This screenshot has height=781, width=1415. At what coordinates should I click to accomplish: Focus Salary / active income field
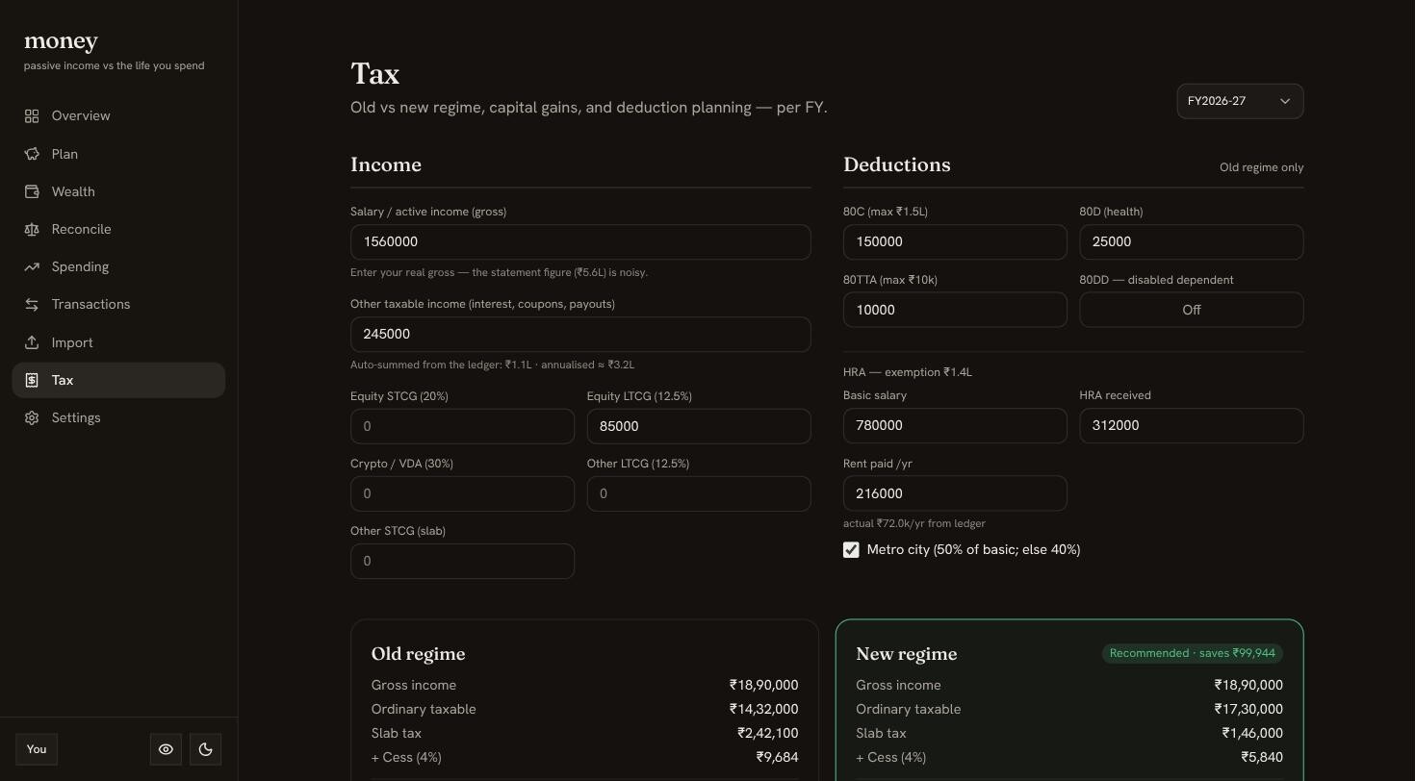tap(580, 242)
